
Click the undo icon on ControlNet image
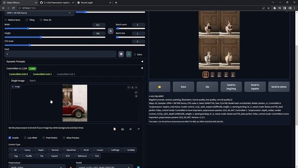click(x=129, y=87)
